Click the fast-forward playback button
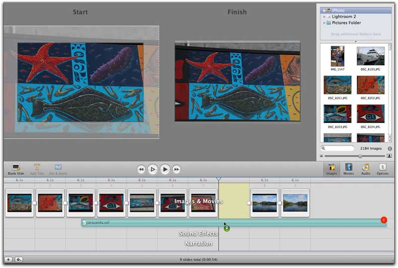 click(177, 169)
